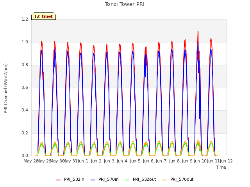Click the Jun 12 x-axis tick label
This screenshot has width=250, height=187.
(x=227, y=161)
